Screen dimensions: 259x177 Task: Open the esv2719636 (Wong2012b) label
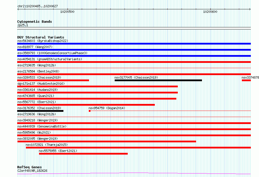pyautogui.click(x=37, y=114)
